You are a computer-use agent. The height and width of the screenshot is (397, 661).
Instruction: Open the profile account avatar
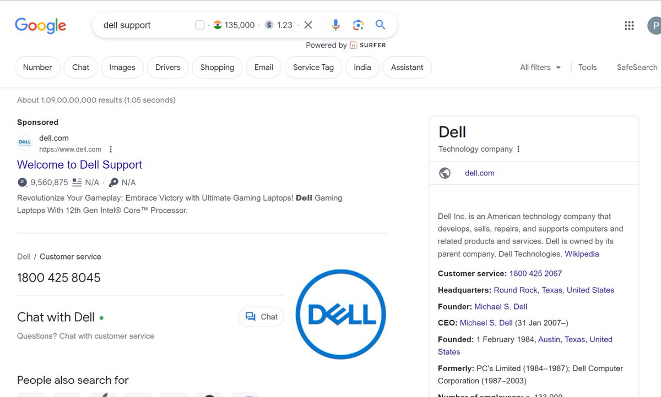(654, 25)
